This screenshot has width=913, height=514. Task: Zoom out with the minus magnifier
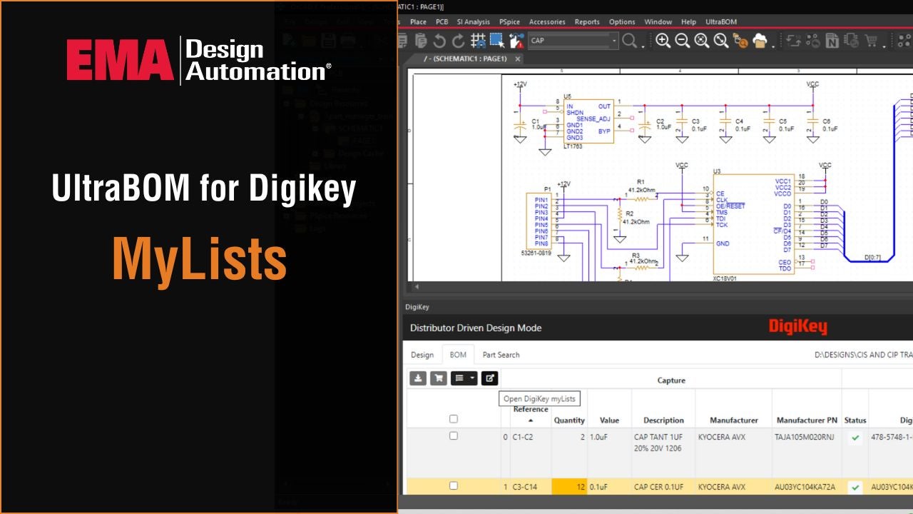click(683, 41)
